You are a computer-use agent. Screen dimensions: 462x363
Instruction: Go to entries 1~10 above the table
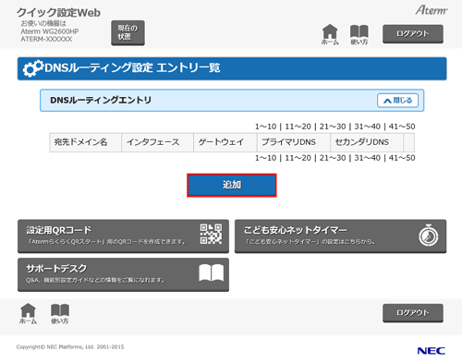265,127
